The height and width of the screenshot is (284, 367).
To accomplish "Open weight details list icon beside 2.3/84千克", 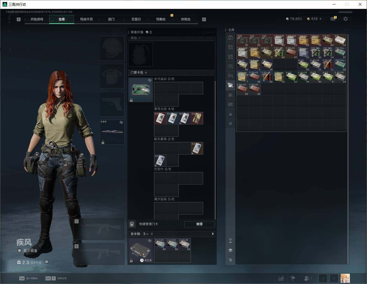I will (46, 262).
